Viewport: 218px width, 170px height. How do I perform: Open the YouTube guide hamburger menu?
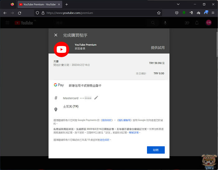tap(7, 23)
